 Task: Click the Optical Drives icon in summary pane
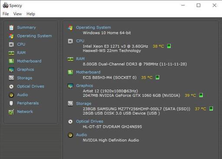tap(70, 121)
